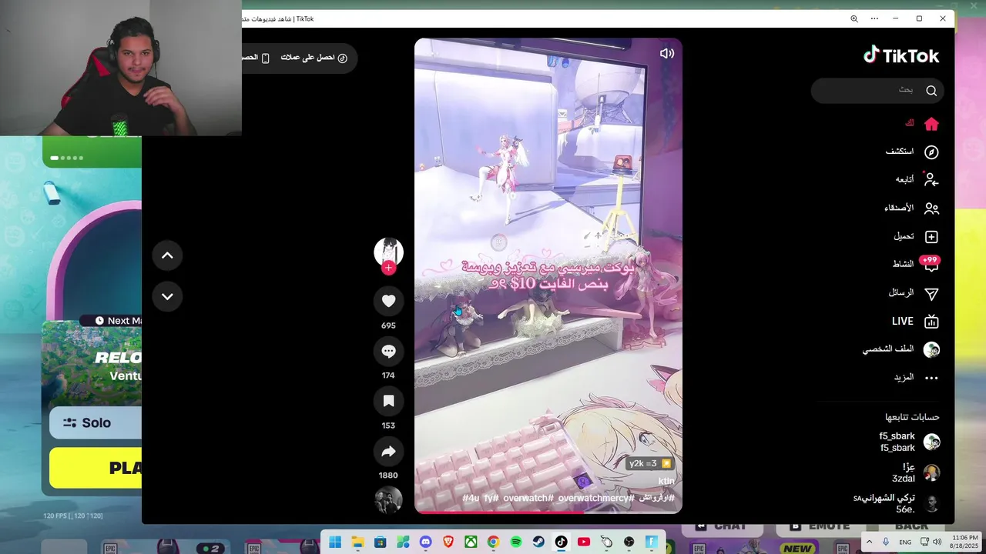986x554 pixels.
Task: Share the video with the arrow icon
Action: 388,451
